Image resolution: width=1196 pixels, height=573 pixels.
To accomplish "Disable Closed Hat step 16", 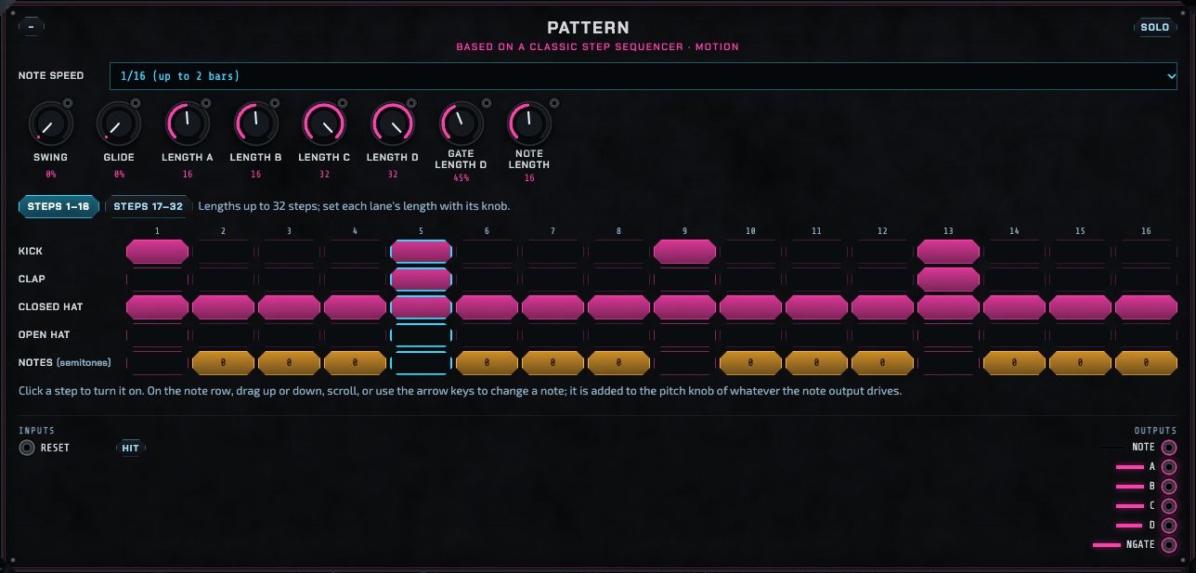I will [1147, 306].
